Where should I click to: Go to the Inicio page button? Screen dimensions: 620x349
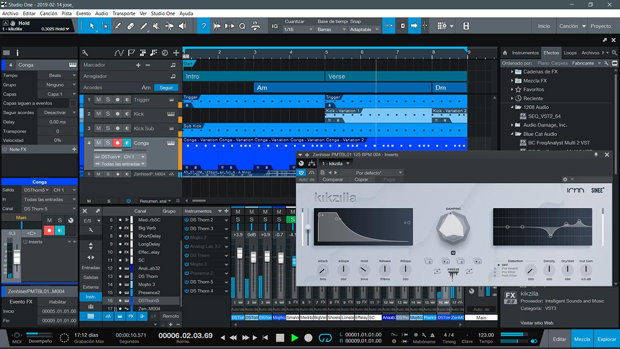[x=544, y=26]
